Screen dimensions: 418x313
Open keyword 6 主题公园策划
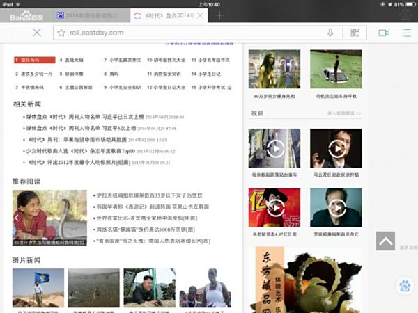pos(76,88)
